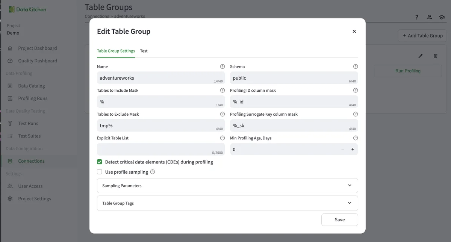Click the Tables to Include Mask field
Image resolution: width=451 pixels, height=242 pixels.
tap(161, 102)
